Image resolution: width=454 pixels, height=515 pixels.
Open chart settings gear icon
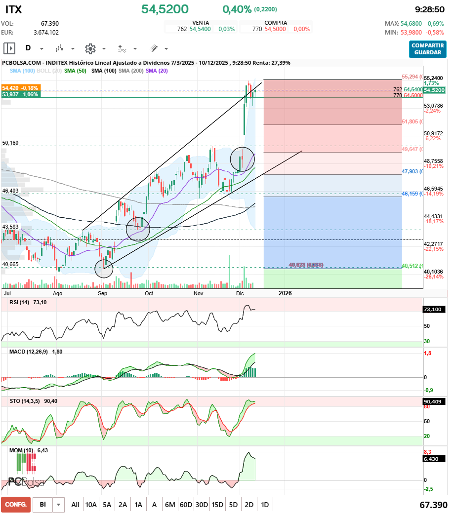coord(90,48)
